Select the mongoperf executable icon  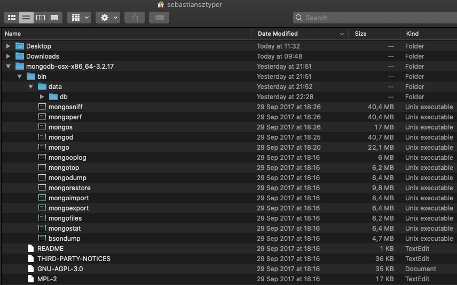(x=42, y=117)
